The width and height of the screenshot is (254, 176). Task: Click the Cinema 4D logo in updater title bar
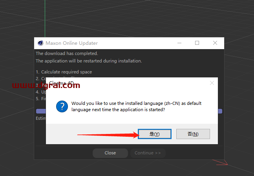point(40,43)
